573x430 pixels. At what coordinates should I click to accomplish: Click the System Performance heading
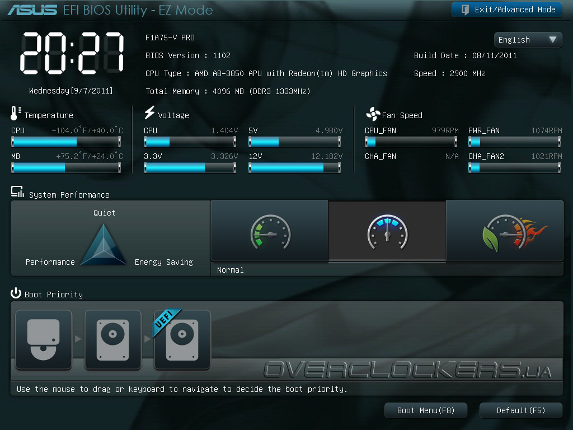click(x=69, y=195)
